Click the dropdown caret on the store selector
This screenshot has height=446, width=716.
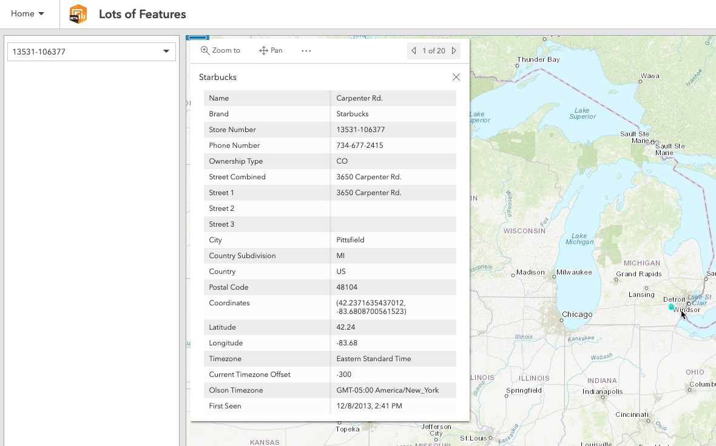166,52
